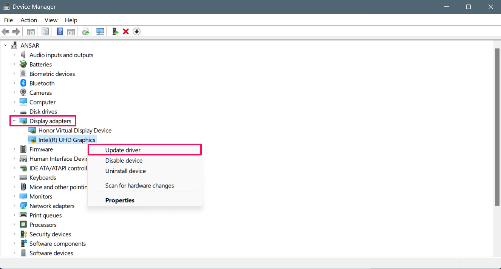Collapse the Display adapters category
The image size is (501, 269).
tap(14, 121)
